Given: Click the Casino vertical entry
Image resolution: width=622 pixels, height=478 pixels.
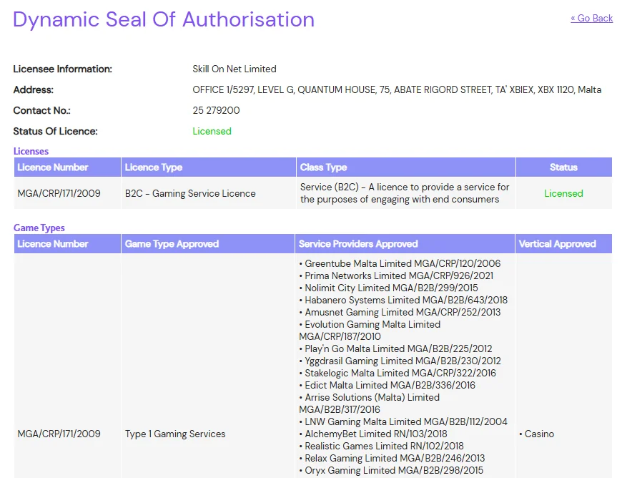Looking at the screenshot, I should click(x=536, y=434).
